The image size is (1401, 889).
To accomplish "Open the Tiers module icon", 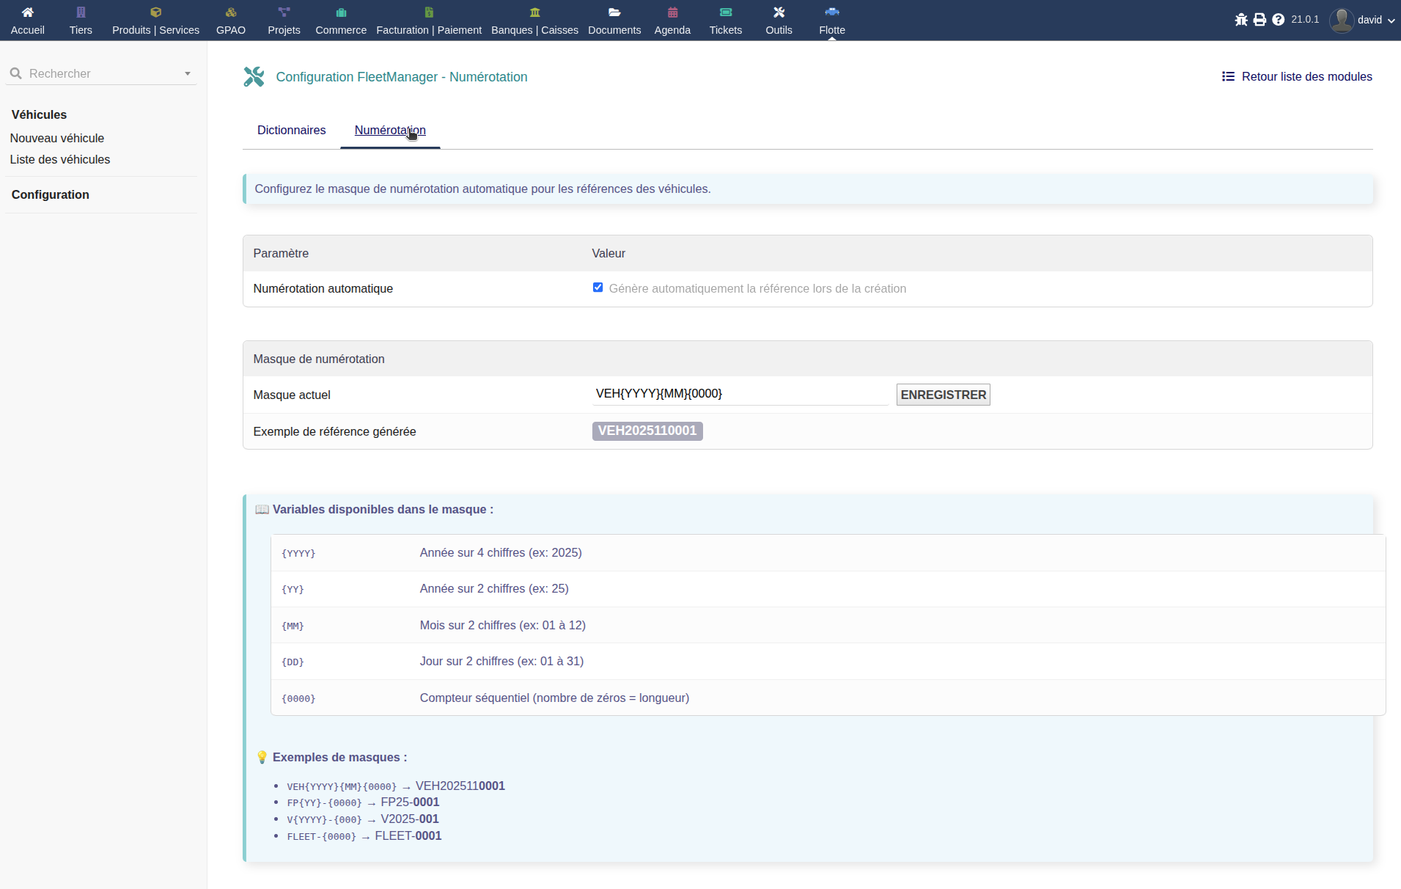I will (x=81, y=12).
